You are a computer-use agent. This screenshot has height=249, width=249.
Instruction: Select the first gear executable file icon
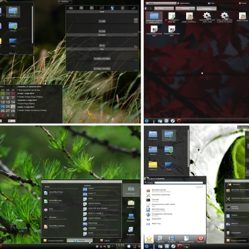click(207, 17)
